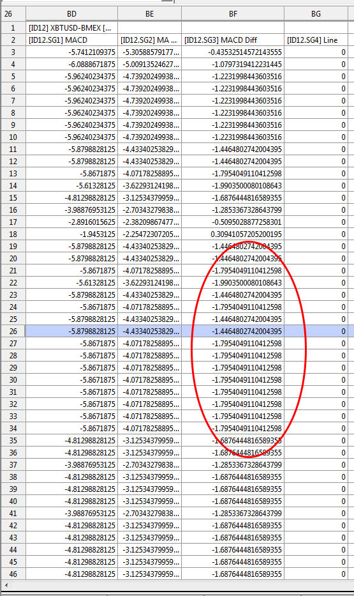Select MACD Diff -1.0797319412231445 in row 4

(233, 65)
